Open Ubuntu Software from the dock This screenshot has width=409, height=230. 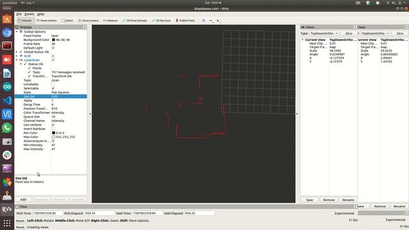(7, 19)
